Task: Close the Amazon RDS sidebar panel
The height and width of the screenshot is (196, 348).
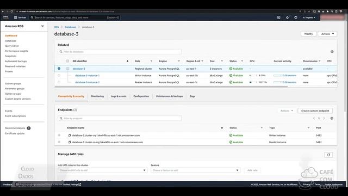Action: [x=42, y=26]
